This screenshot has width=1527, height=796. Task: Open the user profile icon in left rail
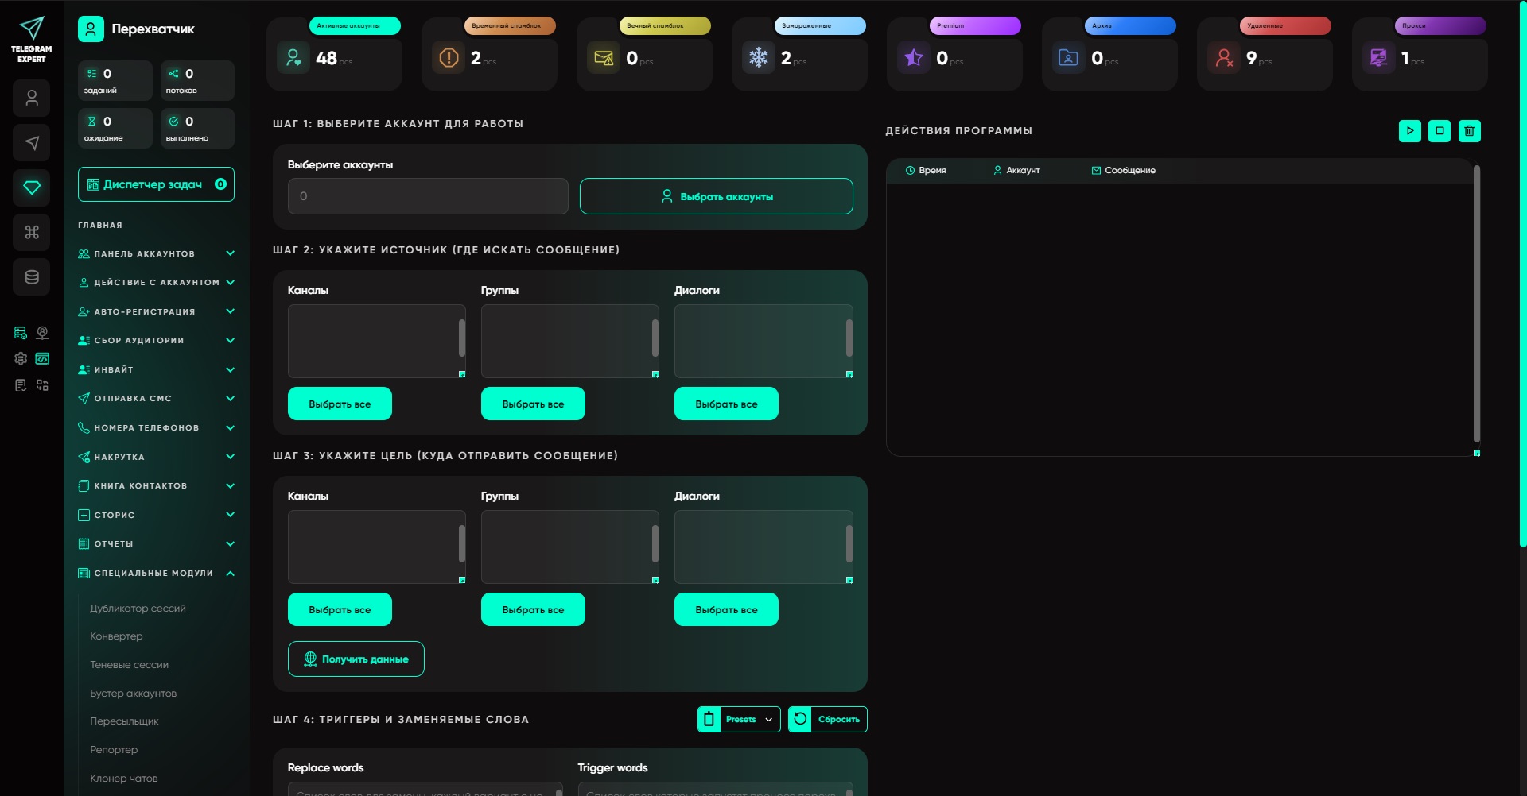32,99
